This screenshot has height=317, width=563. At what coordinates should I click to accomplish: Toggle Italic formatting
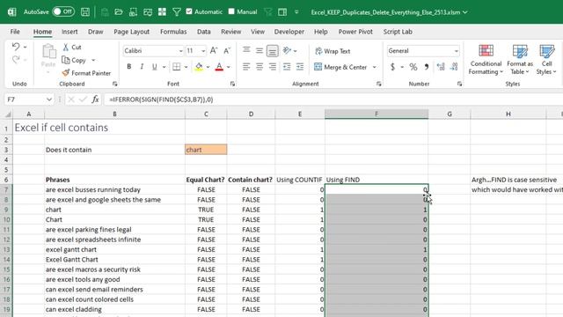tap(142, 67)
